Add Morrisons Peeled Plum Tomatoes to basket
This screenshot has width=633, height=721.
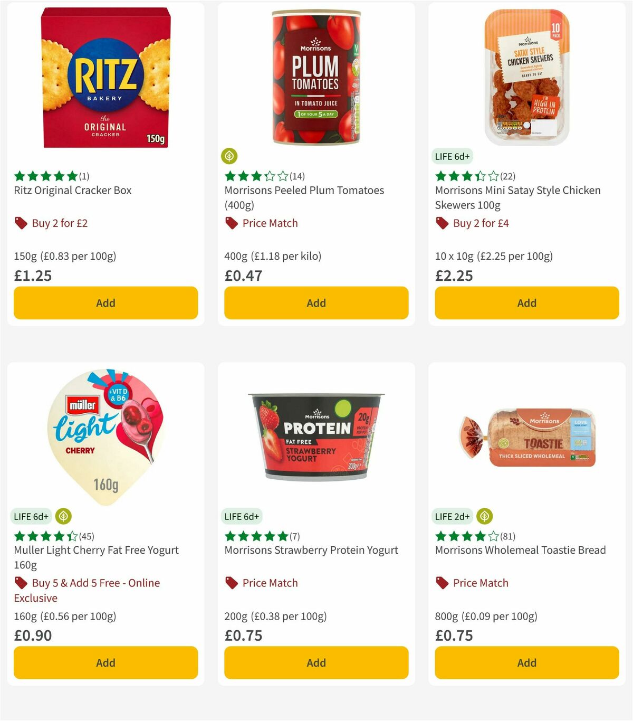point(315,303)
